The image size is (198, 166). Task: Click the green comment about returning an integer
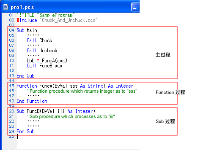click(x=82, y=91)
